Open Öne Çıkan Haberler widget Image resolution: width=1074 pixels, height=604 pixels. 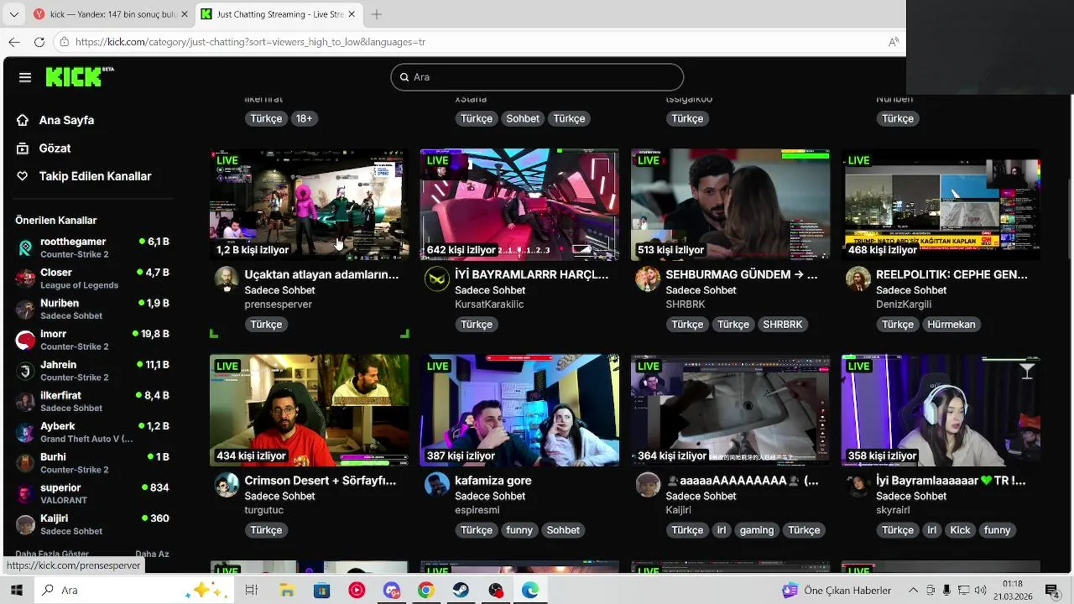pos(837,591)
